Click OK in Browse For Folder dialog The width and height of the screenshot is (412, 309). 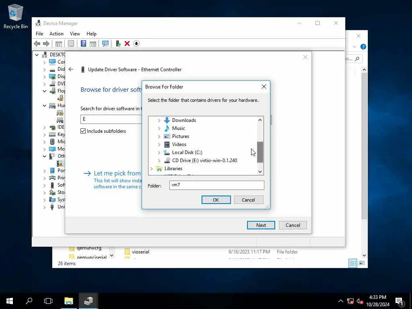click(216, 200)
